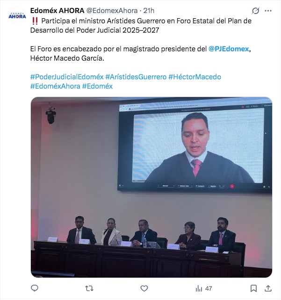
Task: Open hashtag #PoderJudicialEdoméx
Action: tap(67, 77)
